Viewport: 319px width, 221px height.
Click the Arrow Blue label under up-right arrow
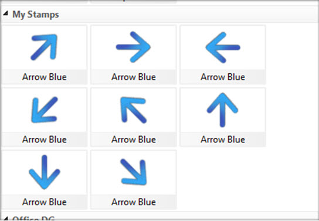[x=45, y=77]
